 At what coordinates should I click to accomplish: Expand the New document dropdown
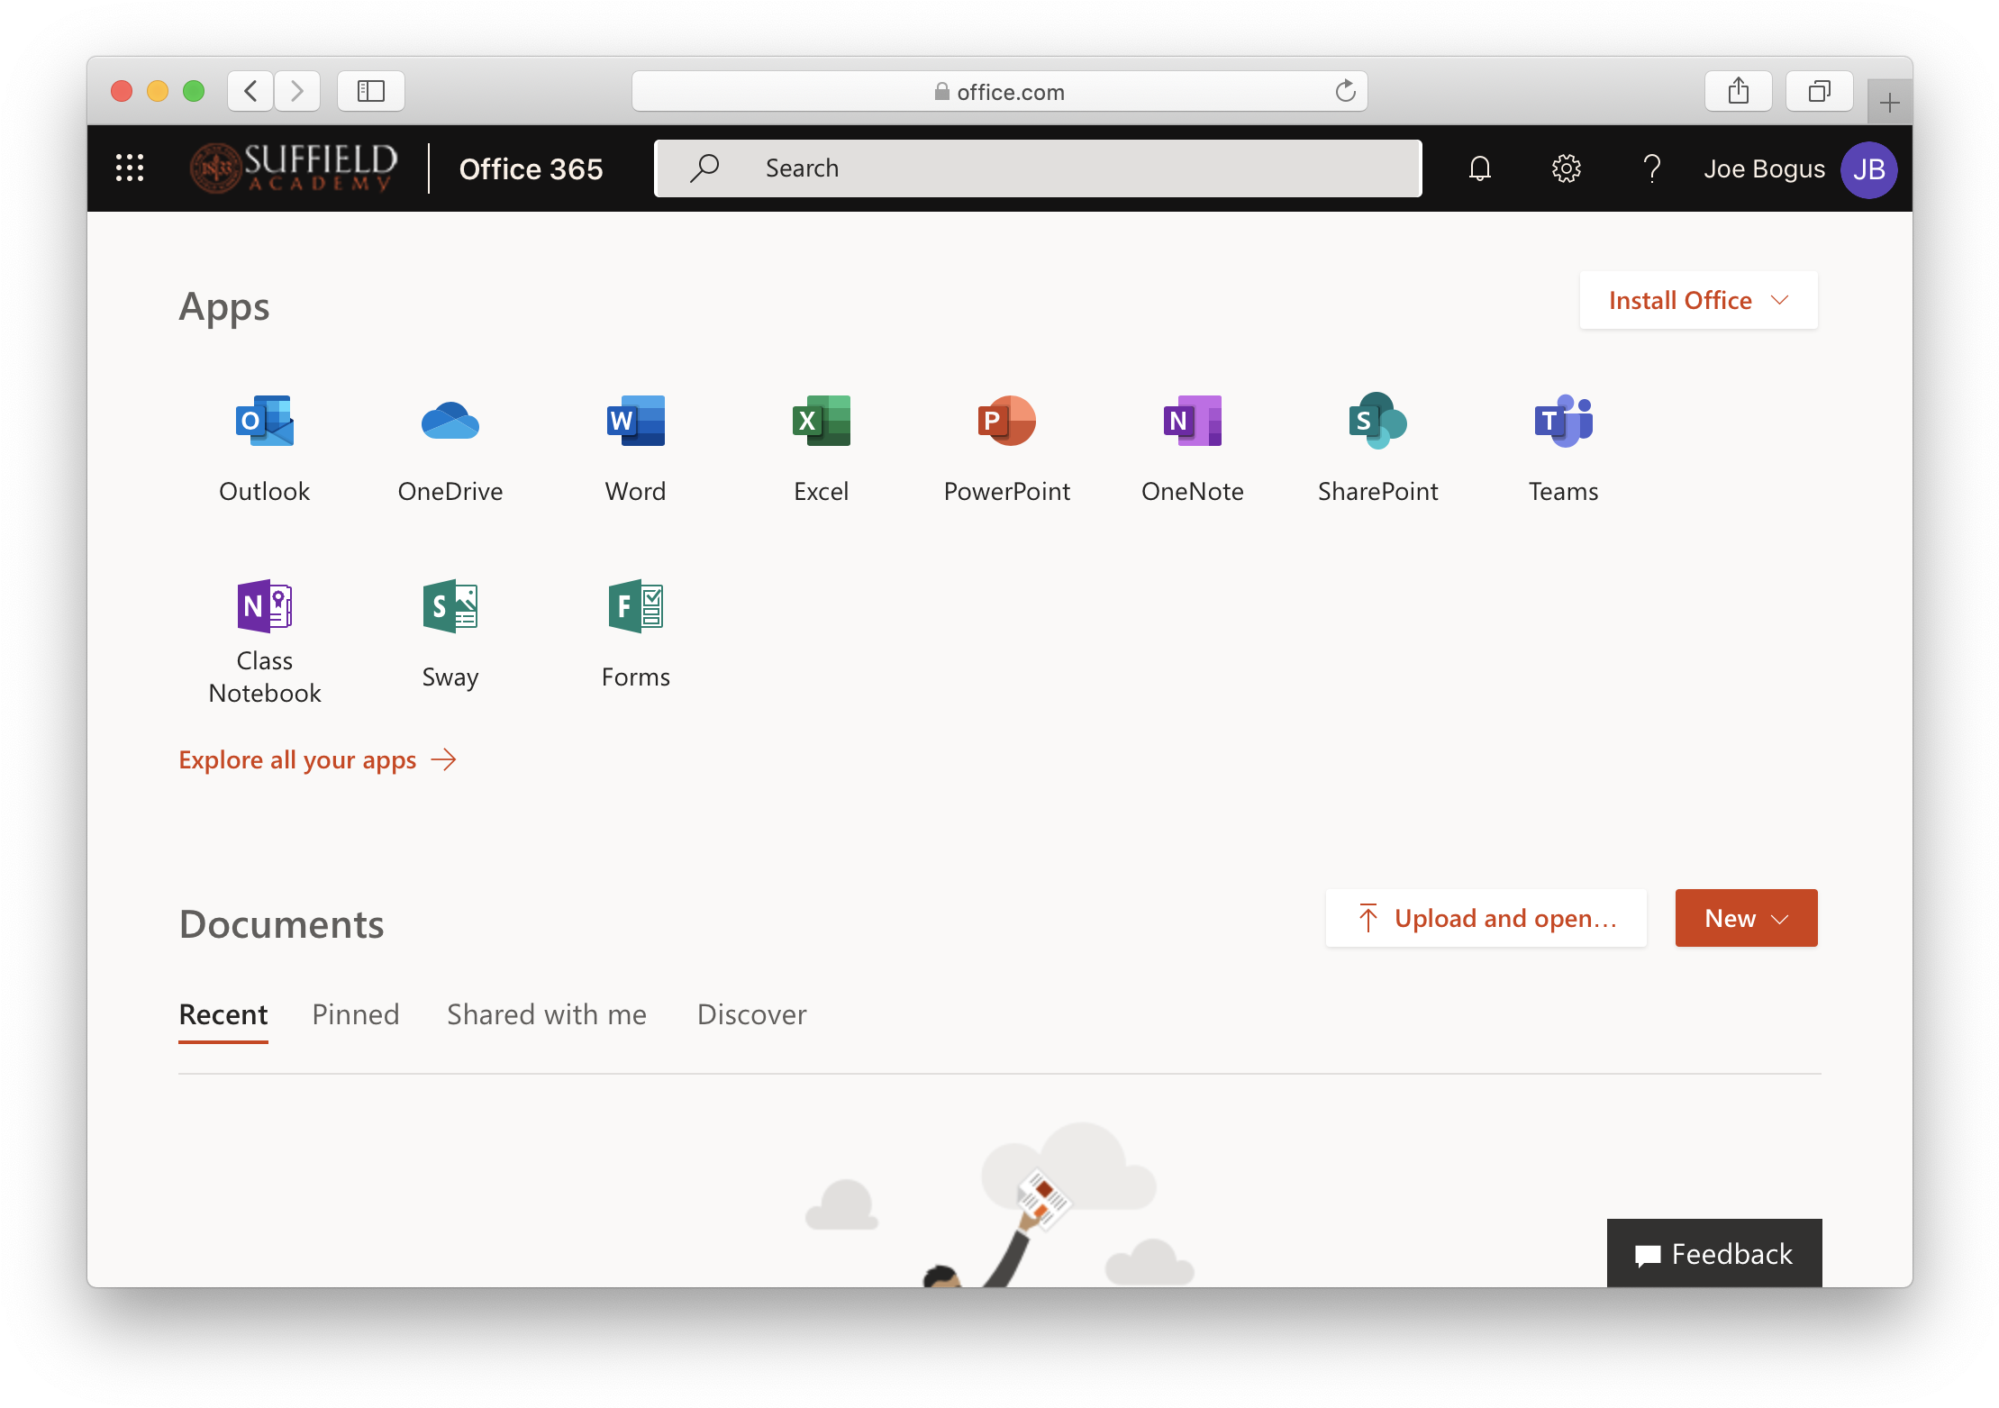(x=1746, y=918)
